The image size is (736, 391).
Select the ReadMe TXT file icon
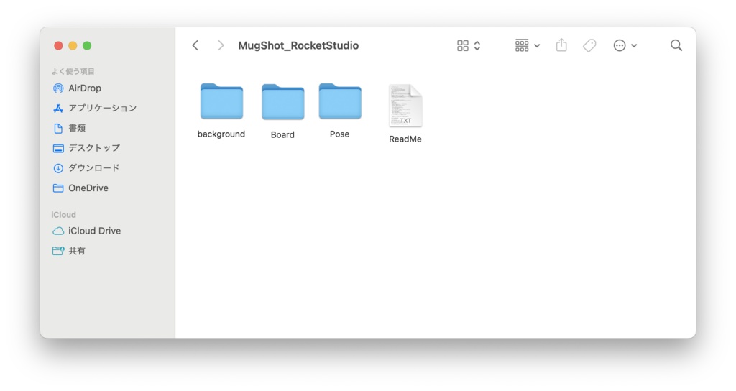405,106
